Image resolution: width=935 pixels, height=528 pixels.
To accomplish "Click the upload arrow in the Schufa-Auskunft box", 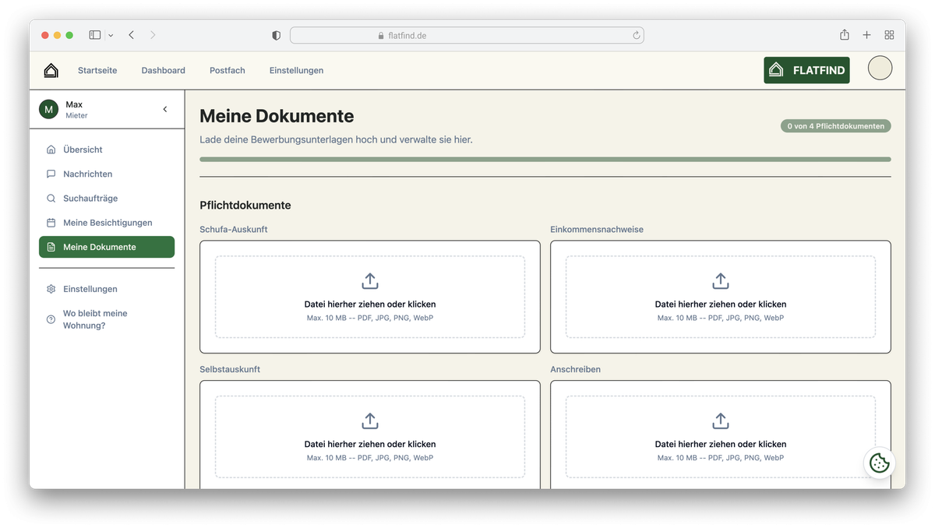I will point(369,280).
